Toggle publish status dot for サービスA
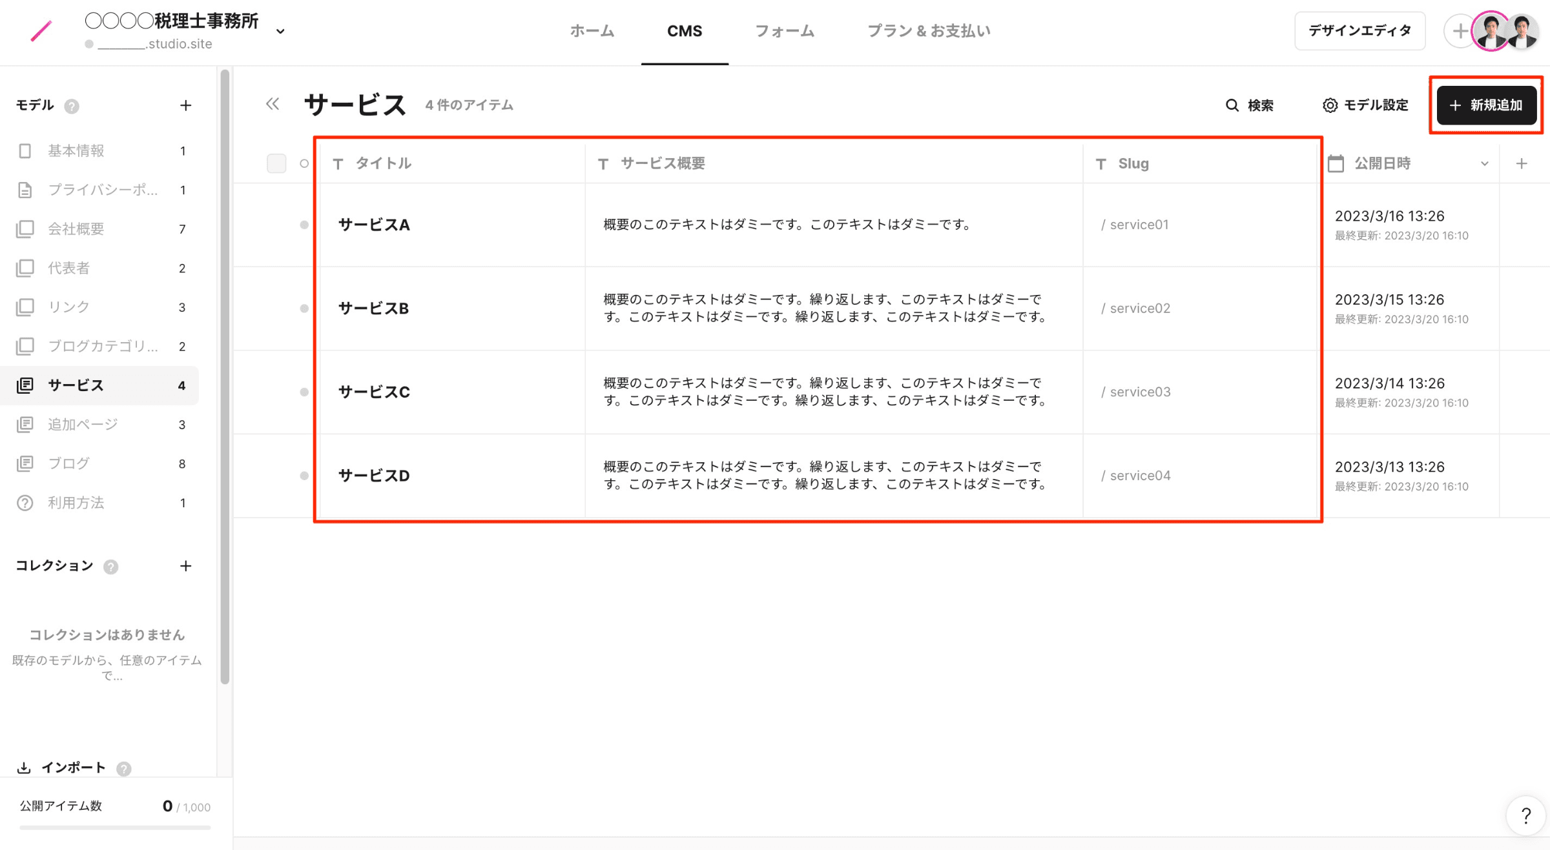 [x=304, y=225]
